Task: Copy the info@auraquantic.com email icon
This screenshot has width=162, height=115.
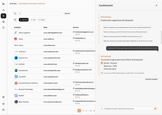Action: (x=74, y=70)
